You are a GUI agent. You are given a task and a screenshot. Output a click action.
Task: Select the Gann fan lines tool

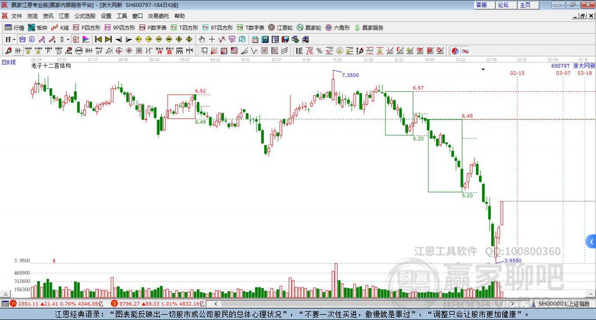(214, 51)
